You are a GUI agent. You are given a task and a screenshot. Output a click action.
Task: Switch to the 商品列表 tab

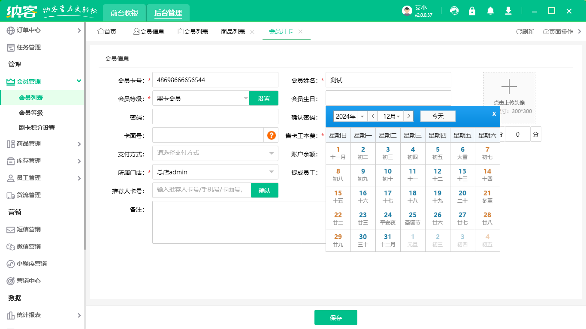pyautogui.click(x=233, y=32)
